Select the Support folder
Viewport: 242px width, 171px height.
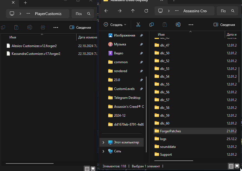pyautogui.click(x=166, y=155)
